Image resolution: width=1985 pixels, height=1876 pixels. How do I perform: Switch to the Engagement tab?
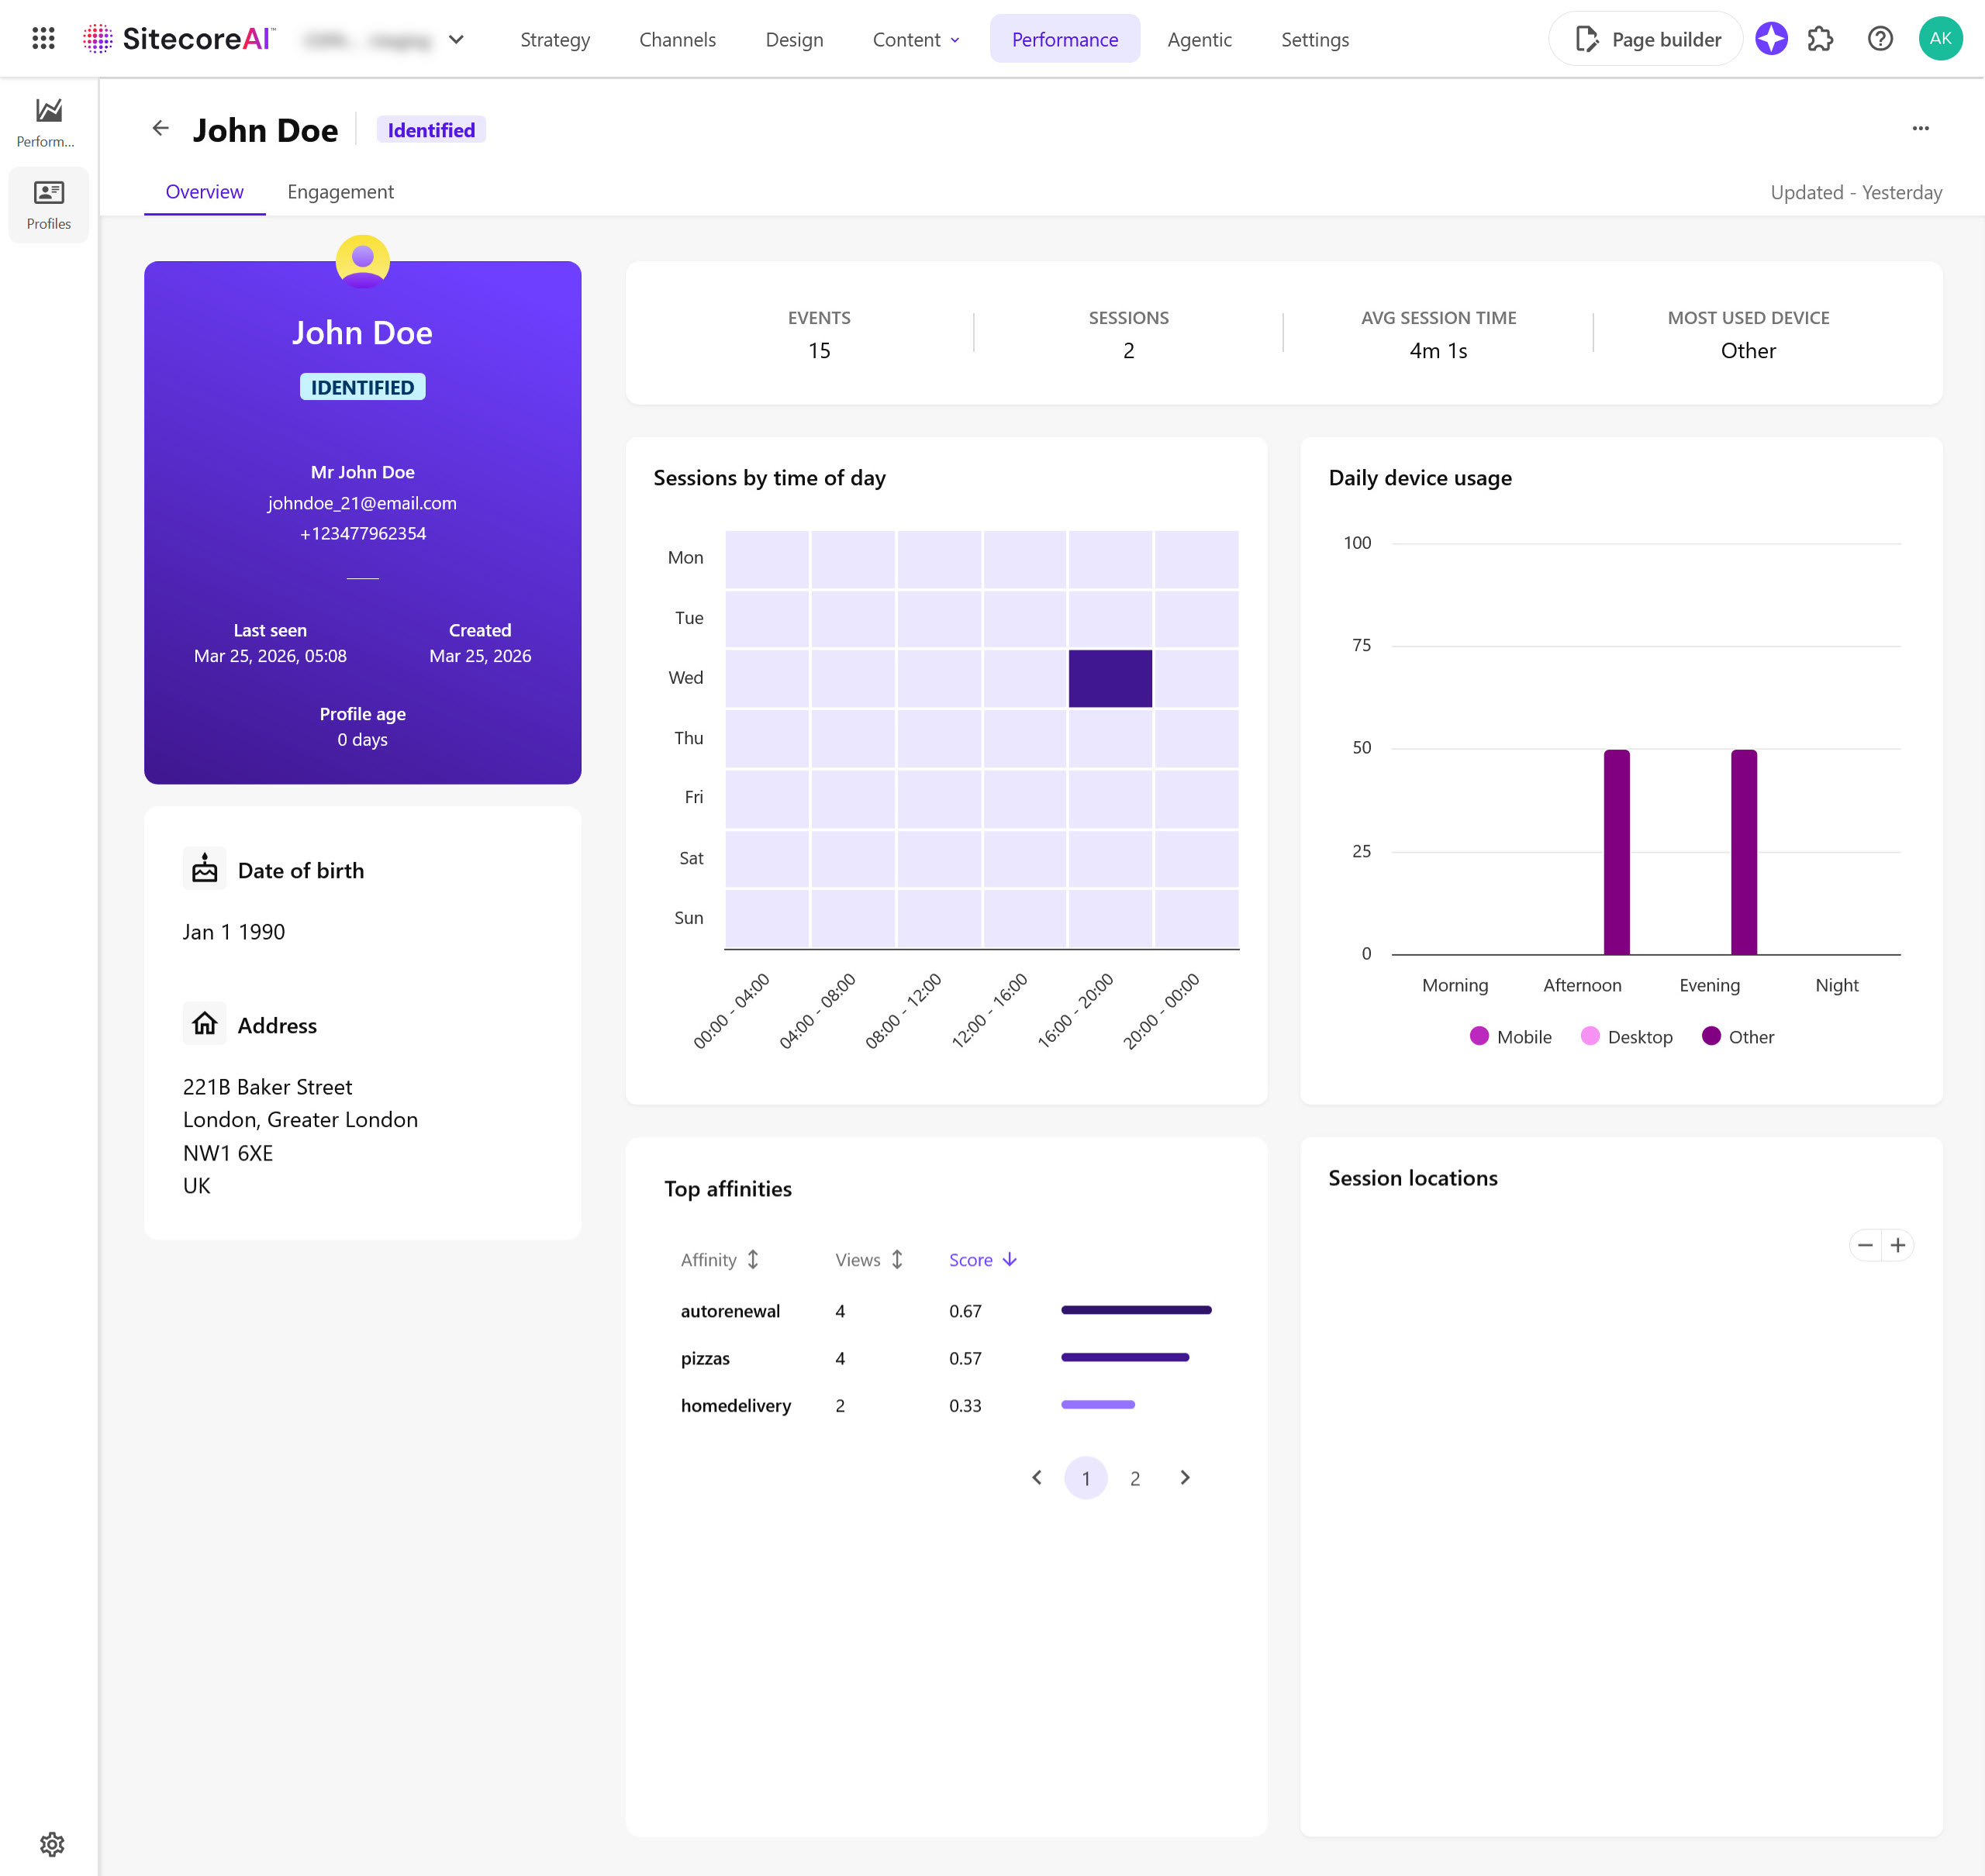[340, 191]
